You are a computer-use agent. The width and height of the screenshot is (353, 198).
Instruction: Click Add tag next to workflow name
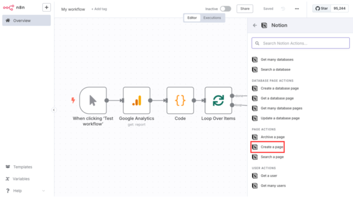click(99, 9)
